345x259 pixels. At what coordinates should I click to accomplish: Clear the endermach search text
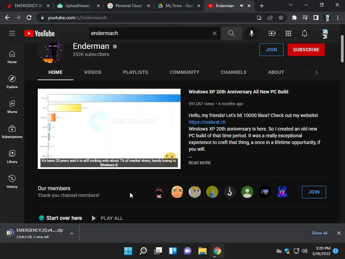click(x=215, y=33)
